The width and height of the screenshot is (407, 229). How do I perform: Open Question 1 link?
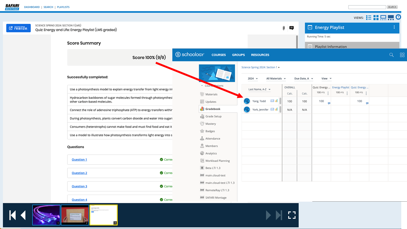click(79, 160)
